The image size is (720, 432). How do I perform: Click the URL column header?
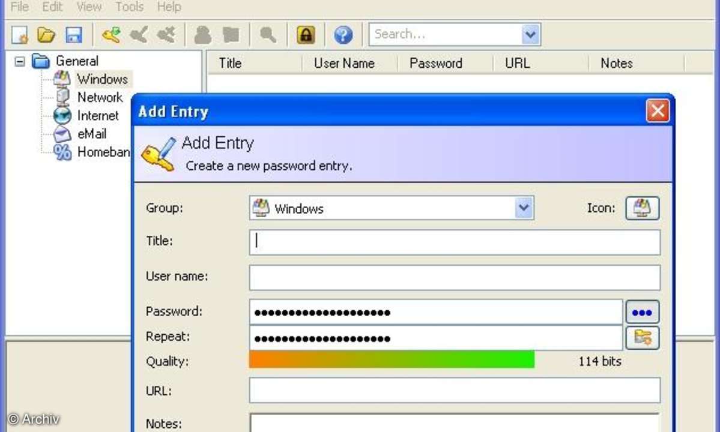pos(540,63)
